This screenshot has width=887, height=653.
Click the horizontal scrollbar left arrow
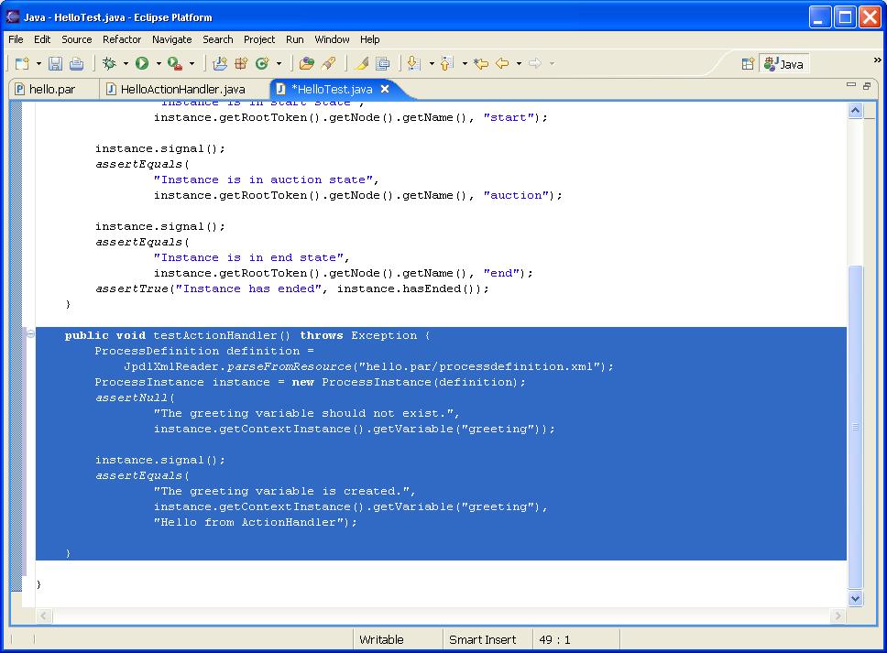point(44,615)
